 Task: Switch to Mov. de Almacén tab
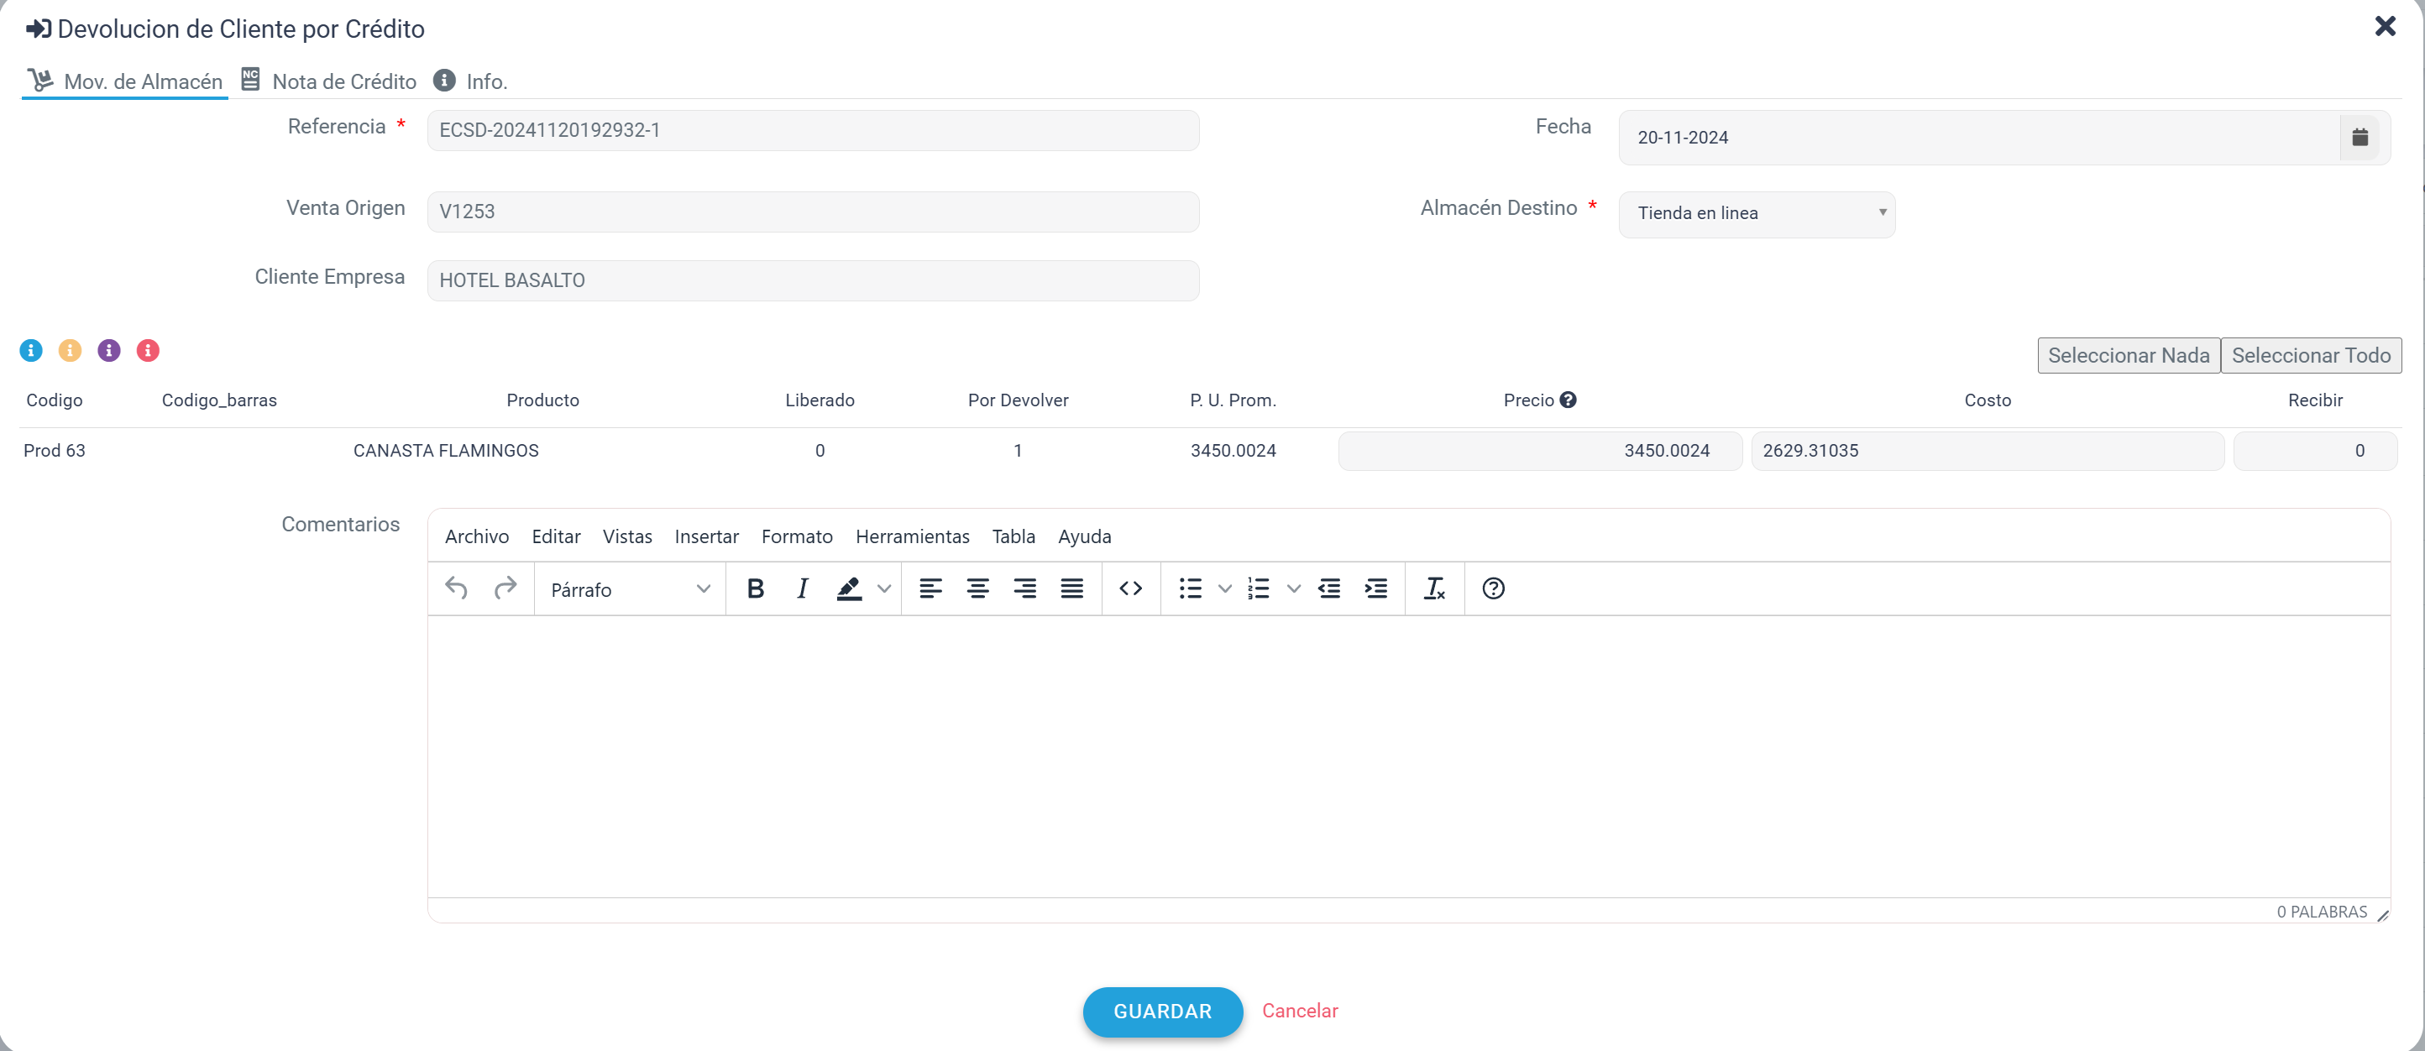click(x=125, y=81)
